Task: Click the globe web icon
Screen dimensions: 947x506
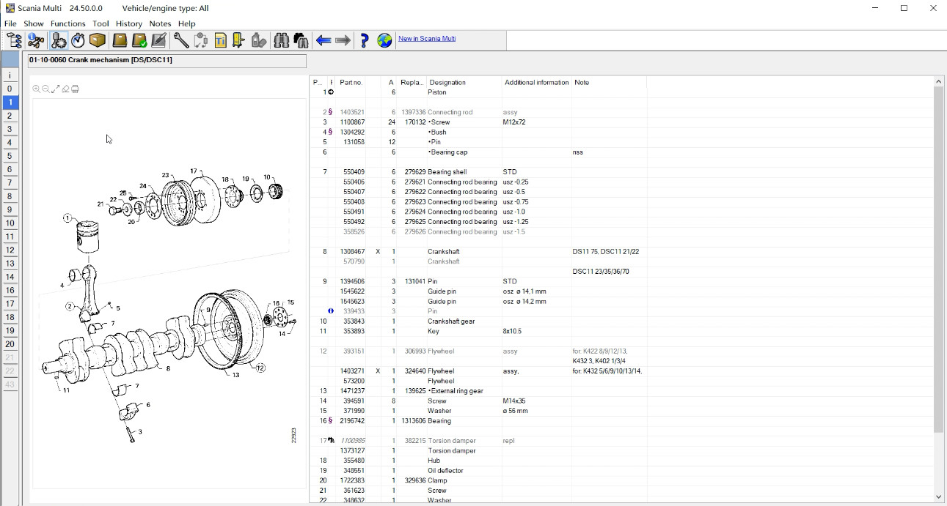Action: click(384, 40)
